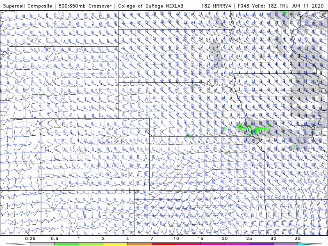
Task: Click the legend value 7
Action: click(x=152, y=239)
